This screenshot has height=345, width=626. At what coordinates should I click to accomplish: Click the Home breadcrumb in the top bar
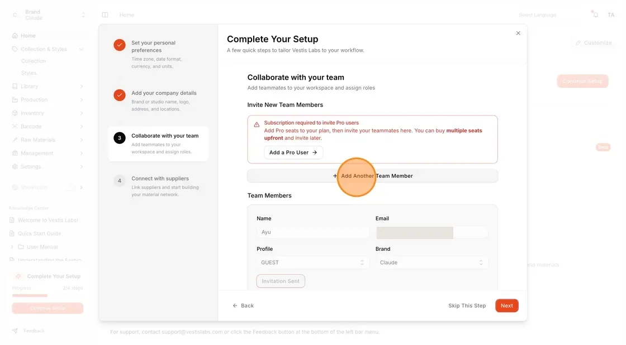[127, 15]
